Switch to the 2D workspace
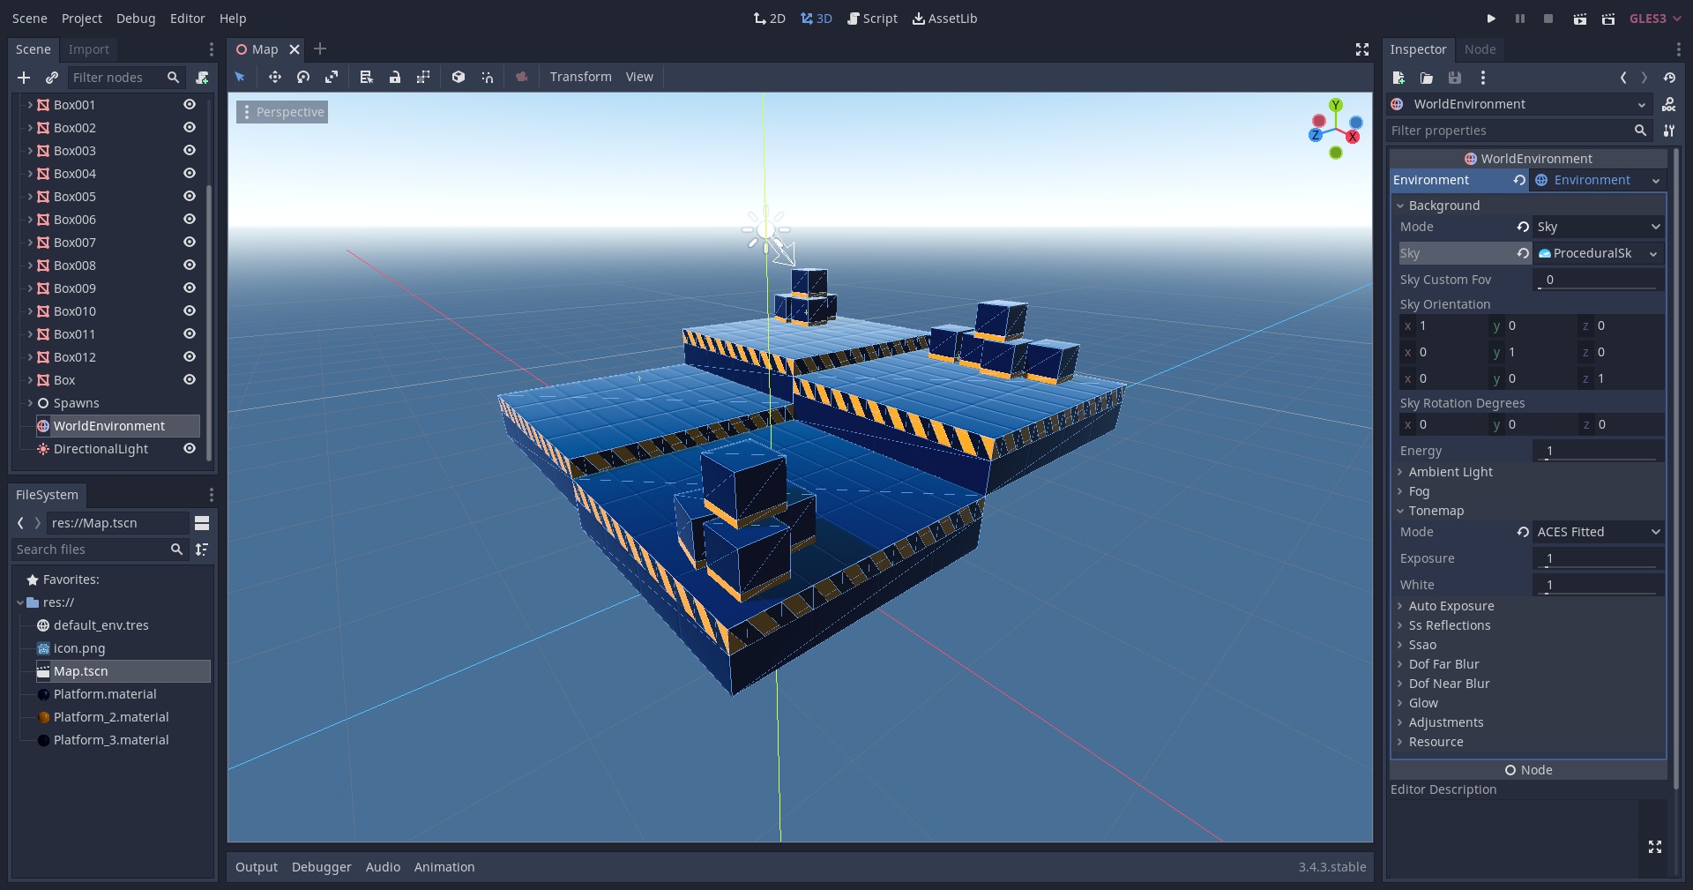This screenshot has height=890, width=1693. (x=770, y=19)
